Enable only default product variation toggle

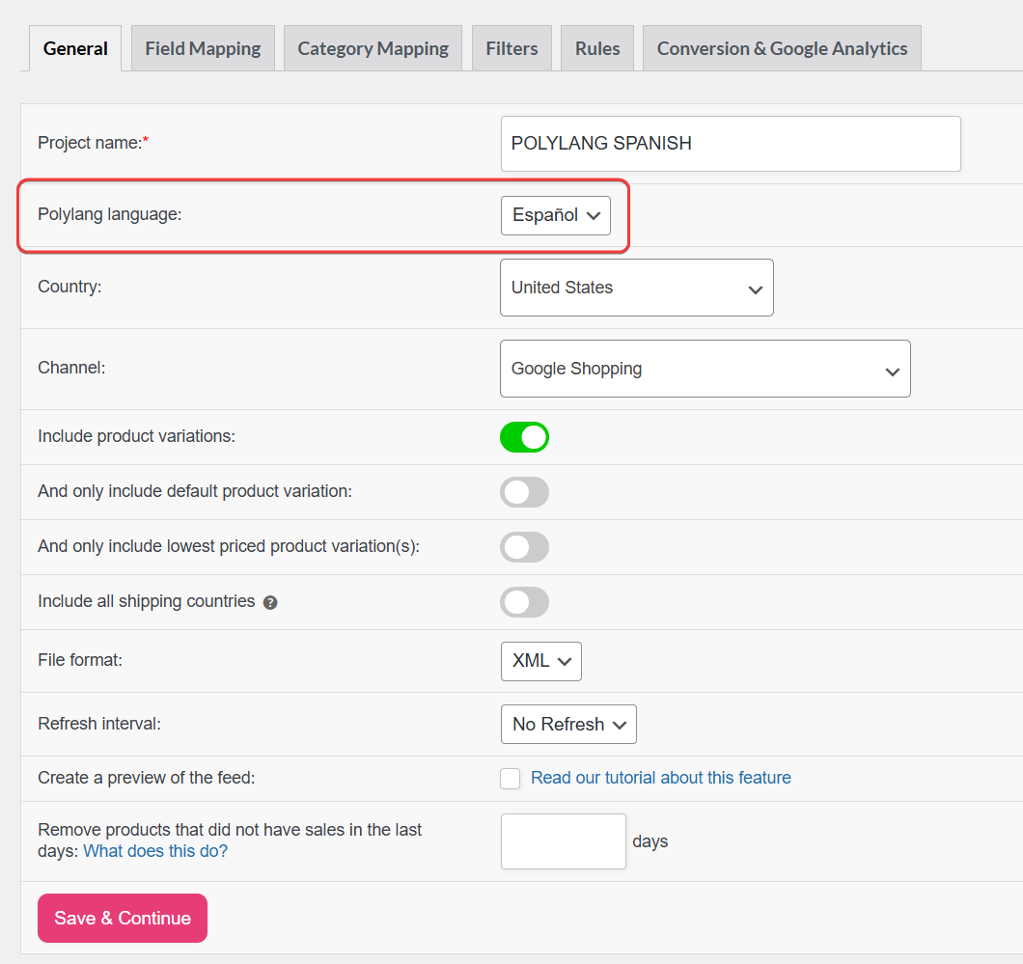524,492
